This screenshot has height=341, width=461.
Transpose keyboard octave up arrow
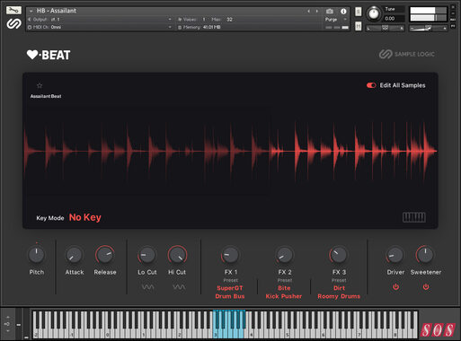8,317
